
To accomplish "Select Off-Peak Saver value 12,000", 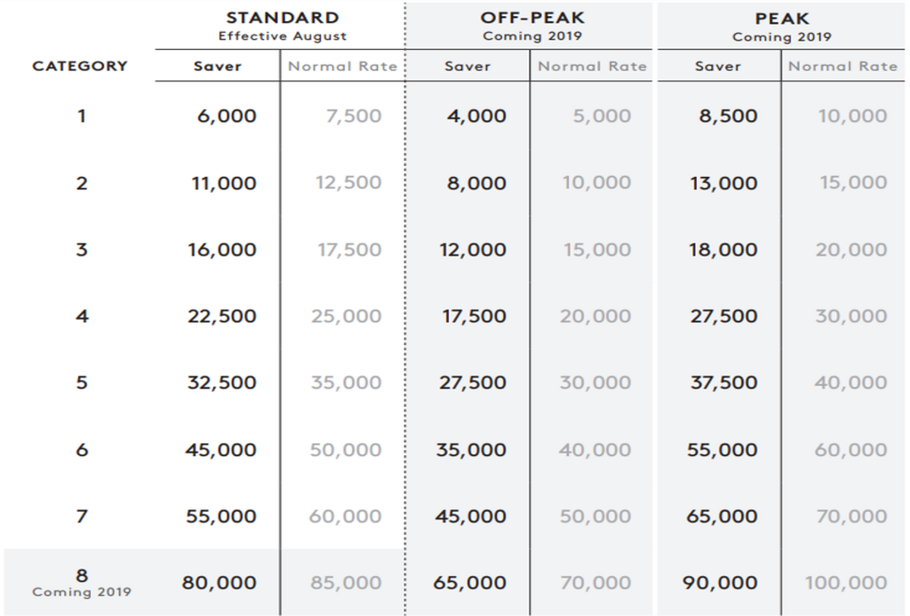I will point(473,250).
